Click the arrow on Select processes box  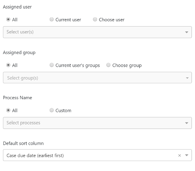tap(186, 123)
